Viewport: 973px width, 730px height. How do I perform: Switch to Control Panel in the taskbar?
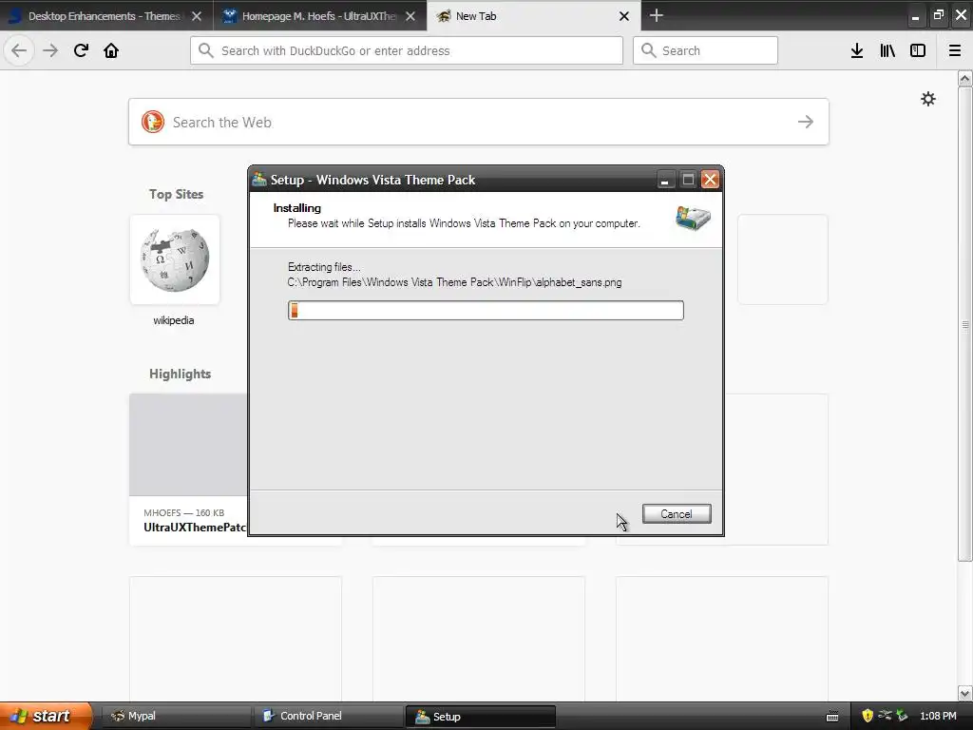(x=328, y=716)
